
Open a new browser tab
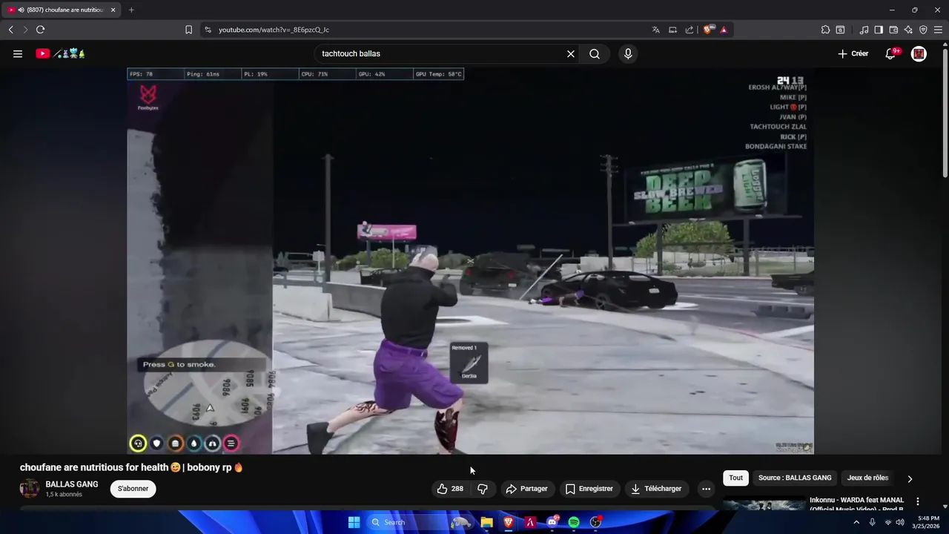point(131,10)
